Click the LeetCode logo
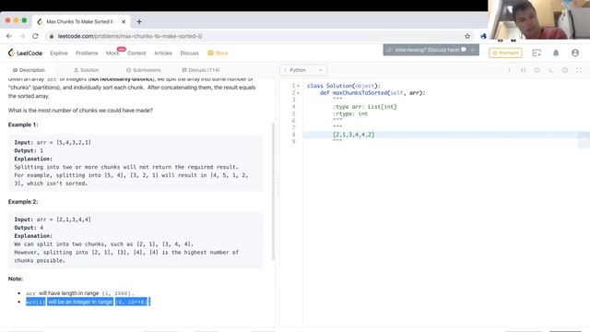This screenshot has width=590, height=332. [25, 53]
